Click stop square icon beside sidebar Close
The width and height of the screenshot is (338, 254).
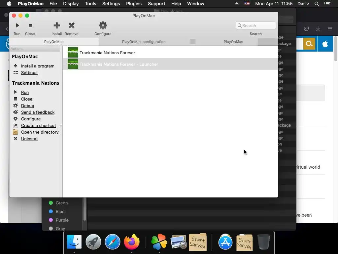coord(16,99)
